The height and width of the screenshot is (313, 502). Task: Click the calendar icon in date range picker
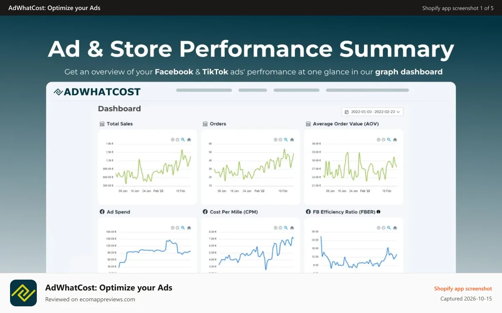coord(347,112)
